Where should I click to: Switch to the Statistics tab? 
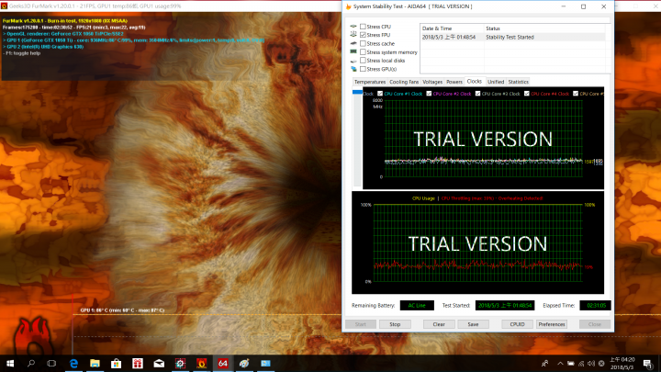(518, 82)
